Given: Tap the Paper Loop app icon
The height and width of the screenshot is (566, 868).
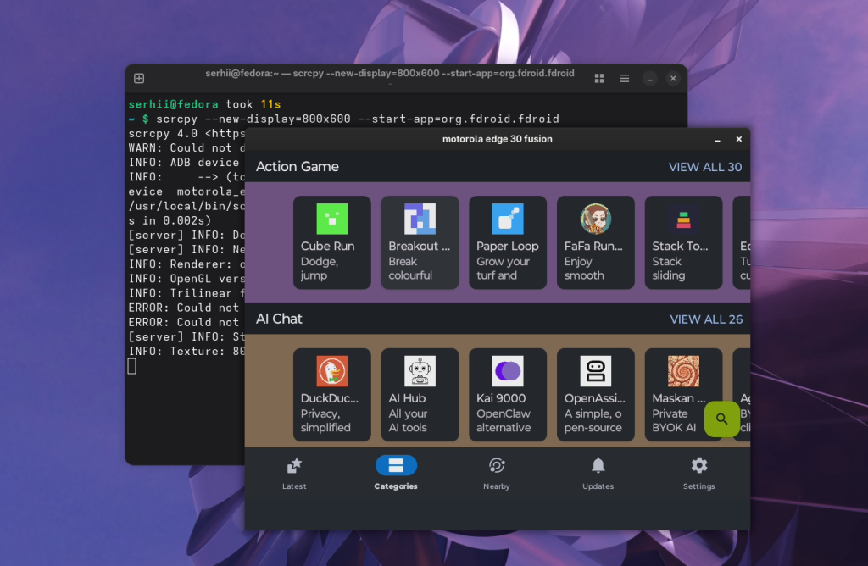Looking at the screenshot, I should point(508,219).
